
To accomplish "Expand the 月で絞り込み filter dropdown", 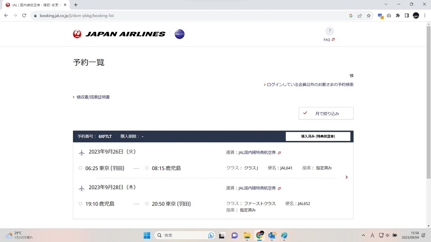I will click(x=326, y=113).
